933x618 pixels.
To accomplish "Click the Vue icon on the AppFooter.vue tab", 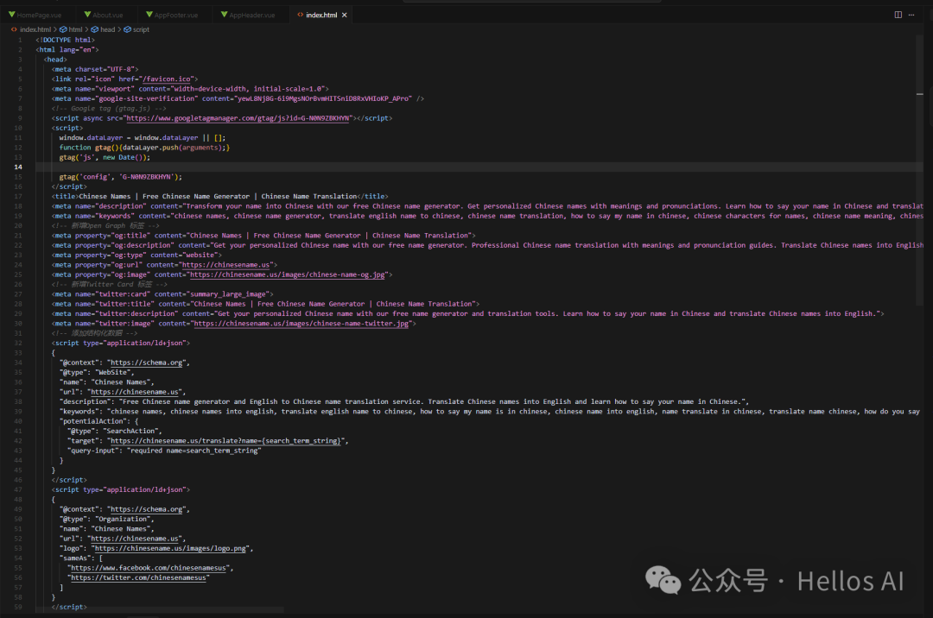I will coord(148,15).
